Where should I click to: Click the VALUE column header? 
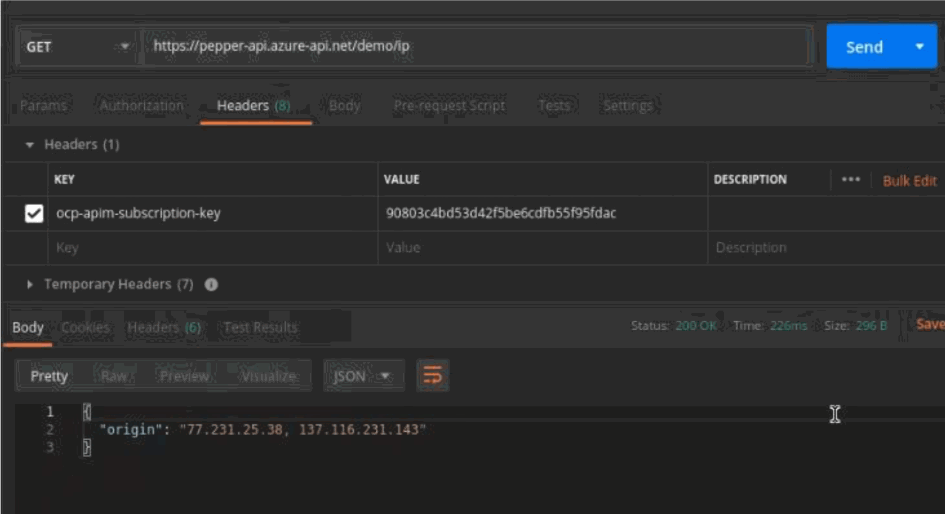402,179
